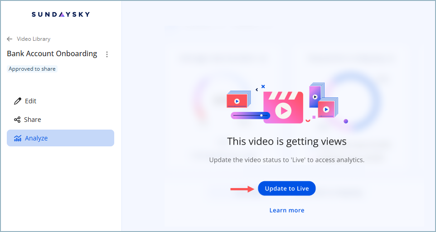This screenshot has width=436, height=232.
Task: Open the Share label in the sidebar
Action: pyautogui.click(x=33, y=120)
